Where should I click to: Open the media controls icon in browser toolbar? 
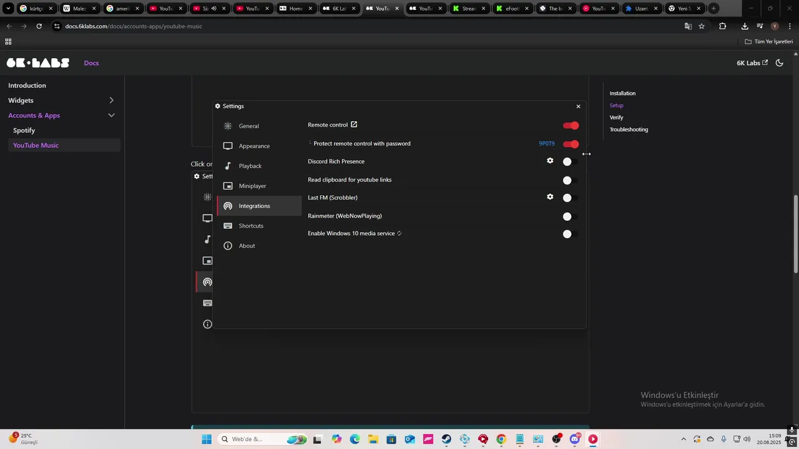(x=760, y=26)
